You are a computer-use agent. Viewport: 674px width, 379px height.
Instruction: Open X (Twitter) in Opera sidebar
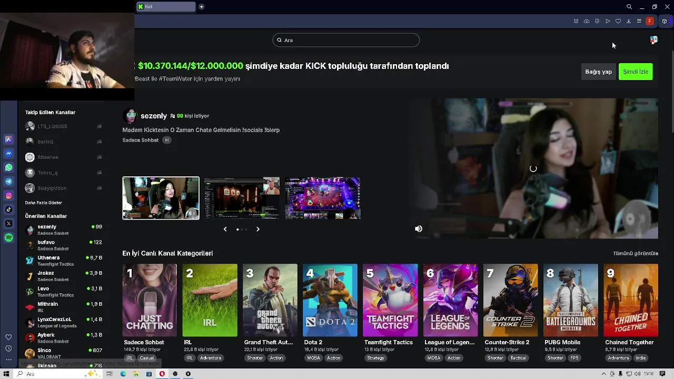pyautogui.click(x=8, y=224)
